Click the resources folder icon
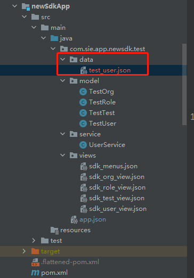This screenshot has height=278, width=194. 54,230
